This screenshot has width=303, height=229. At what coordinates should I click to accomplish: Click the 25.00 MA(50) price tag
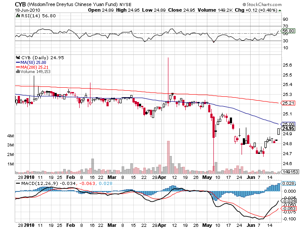point(288,124)
